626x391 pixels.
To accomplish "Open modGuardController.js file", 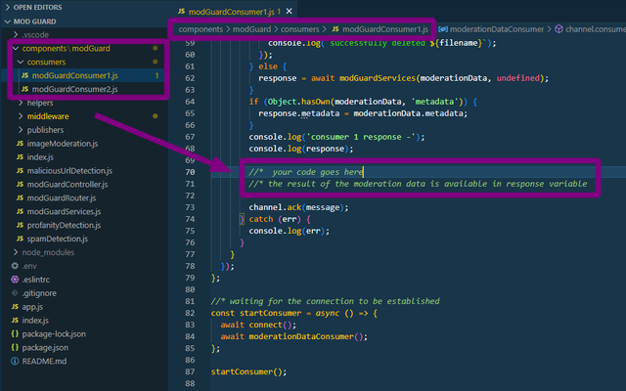I will pyautogui.click(x=67, y=184).
